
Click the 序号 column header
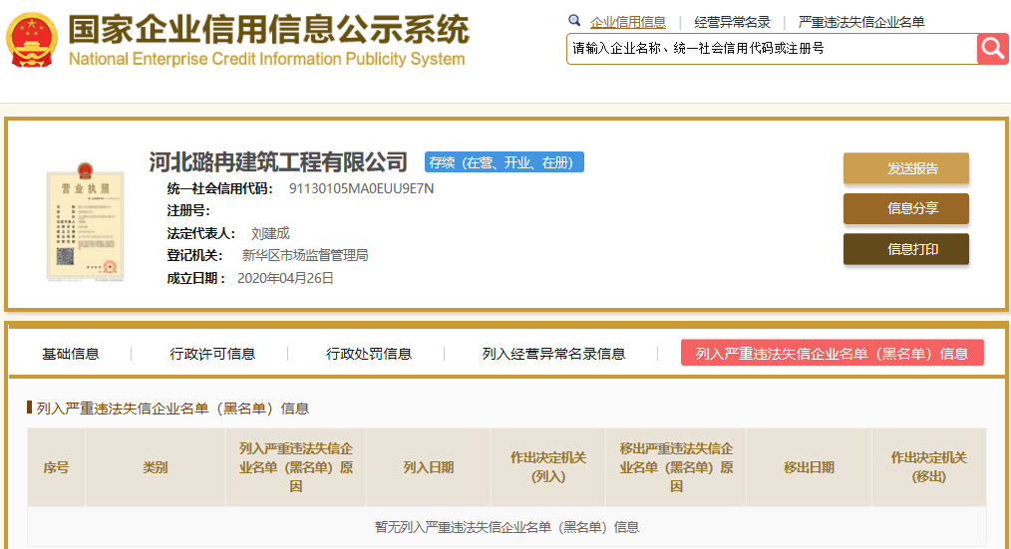tap(56, 467)
